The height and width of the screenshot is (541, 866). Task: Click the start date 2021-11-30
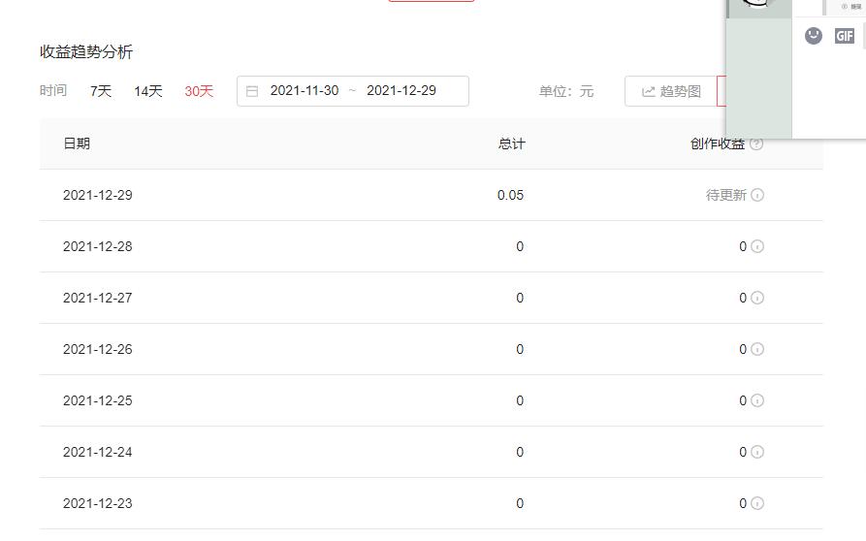305,90
